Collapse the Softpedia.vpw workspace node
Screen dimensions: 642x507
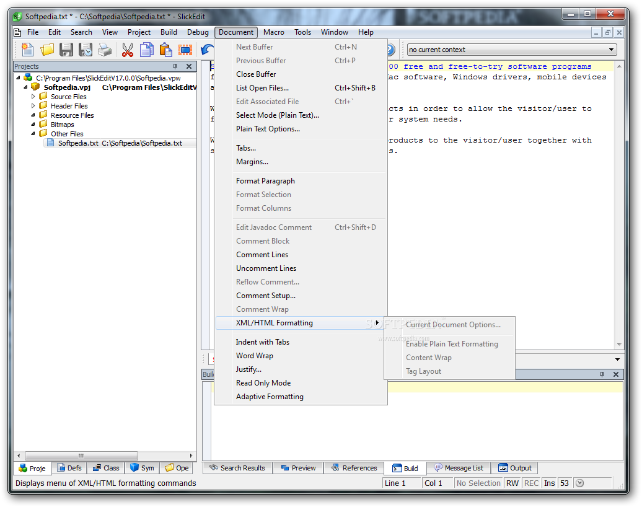[18, 77]
